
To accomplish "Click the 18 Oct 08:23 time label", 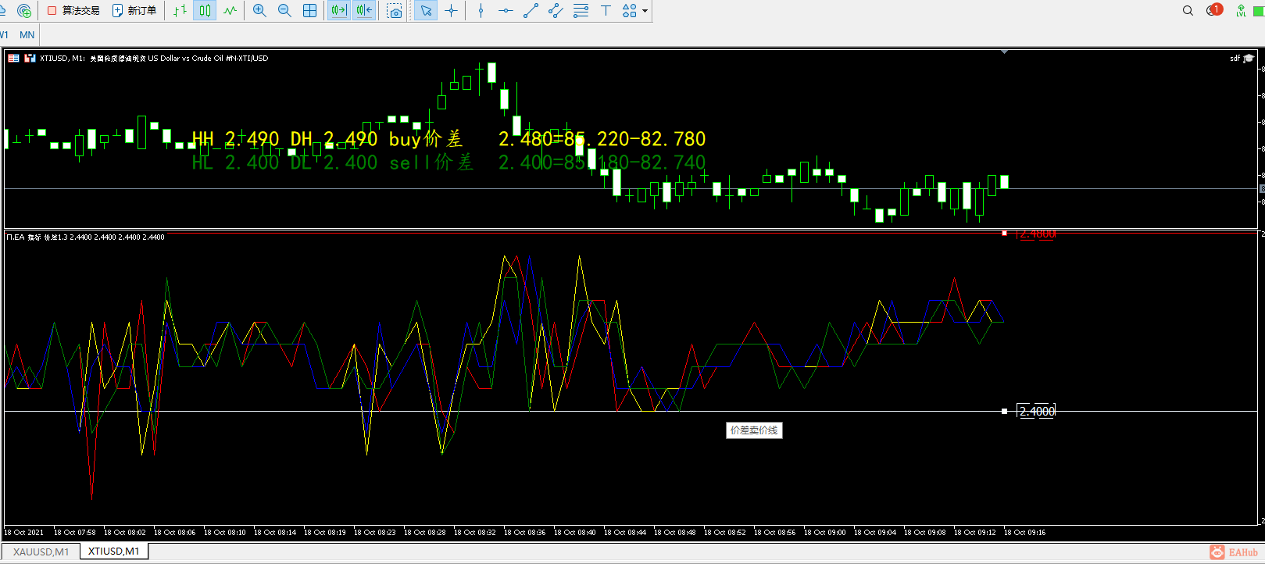I will coord(374,533).
